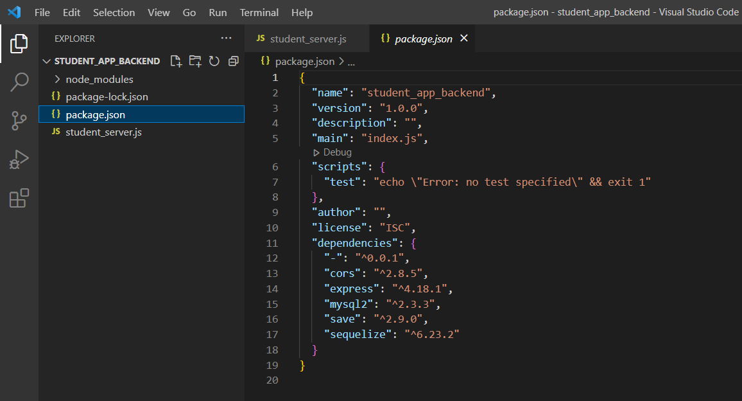Click the New File icon in Explorer

tap(176, 61)
